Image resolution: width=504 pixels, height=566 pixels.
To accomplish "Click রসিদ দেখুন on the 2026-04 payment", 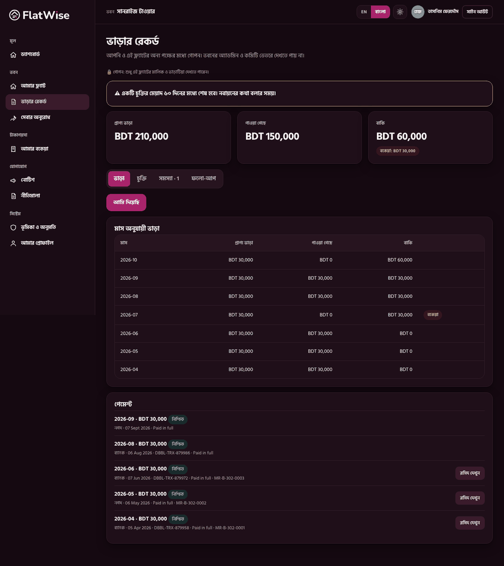I will point(470,523).
